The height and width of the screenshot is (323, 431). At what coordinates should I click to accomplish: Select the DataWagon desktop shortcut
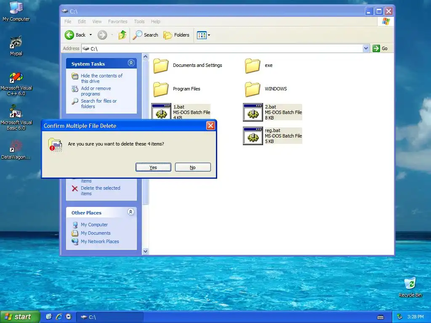point(16,150)
